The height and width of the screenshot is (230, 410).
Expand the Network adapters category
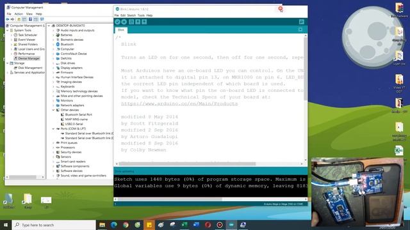54,105
